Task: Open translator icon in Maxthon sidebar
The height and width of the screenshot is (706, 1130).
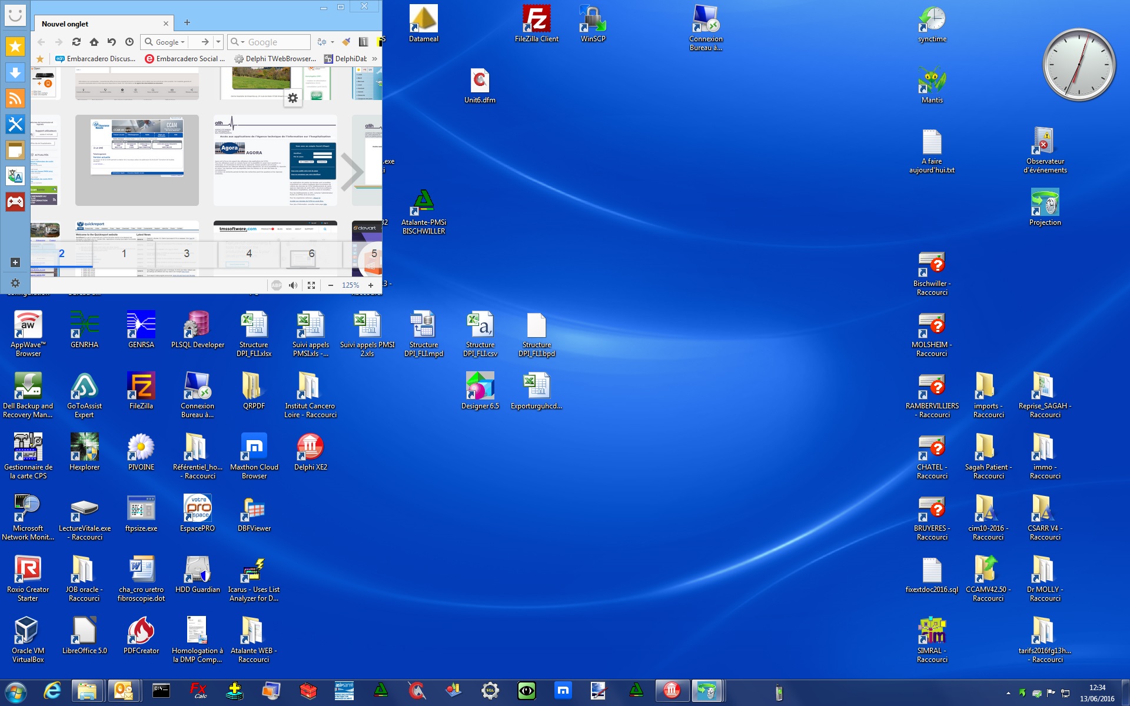Action: [15, 176]
